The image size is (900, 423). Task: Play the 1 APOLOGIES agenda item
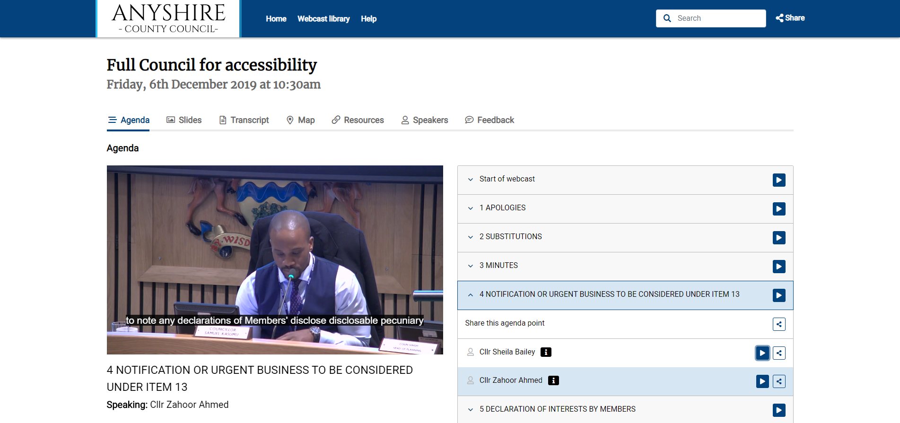point(779,209)
